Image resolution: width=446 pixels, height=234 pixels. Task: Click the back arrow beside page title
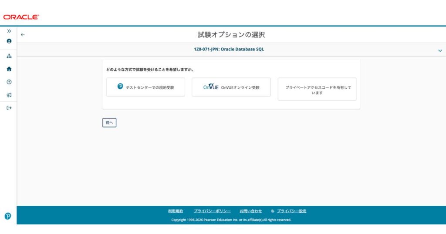(23, 35)
